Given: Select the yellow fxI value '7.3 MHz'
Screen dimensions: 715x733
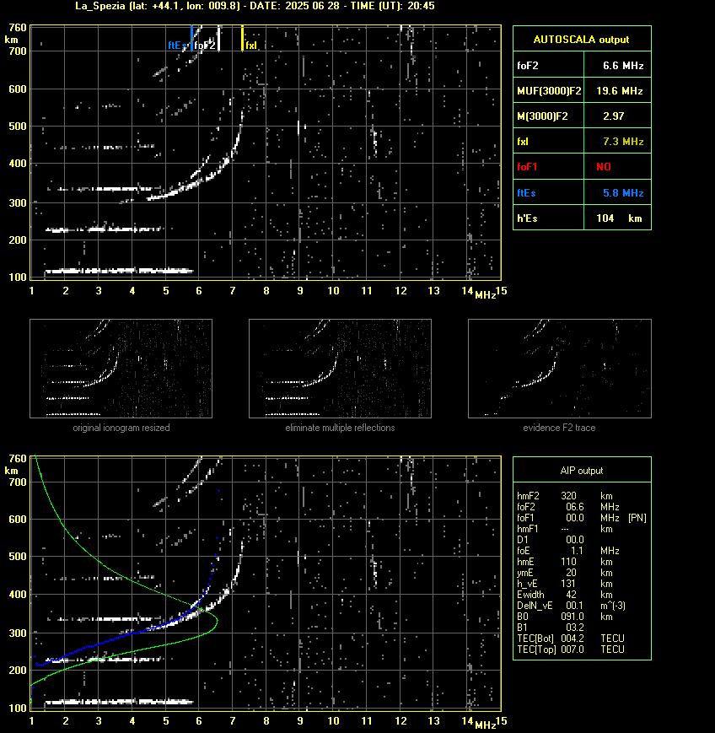Looking at the screenshot, I should tap(623, 141).
